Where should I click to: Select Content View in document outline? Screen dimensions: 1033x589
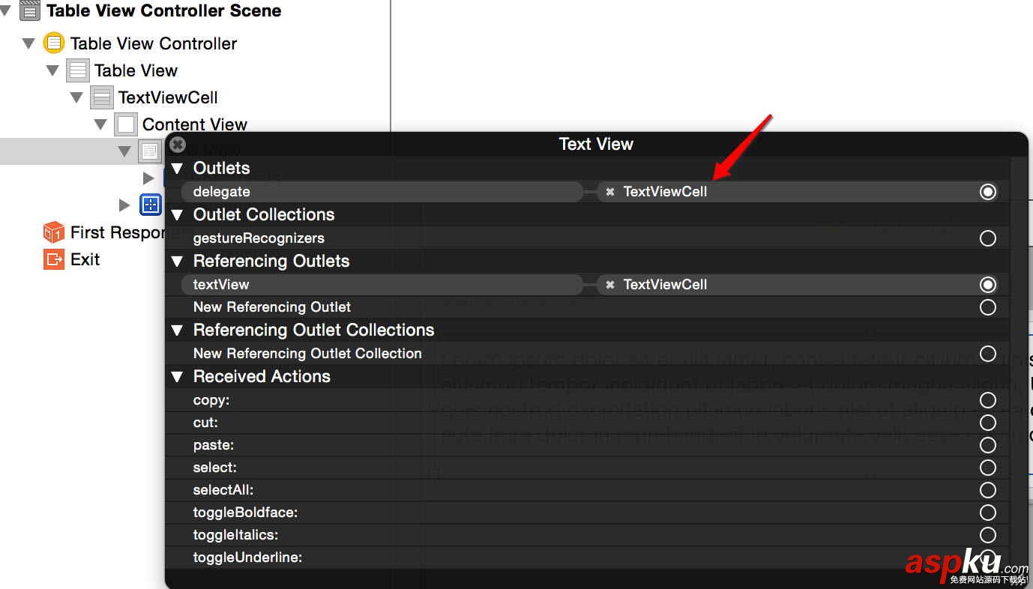(x=194, y=124)
